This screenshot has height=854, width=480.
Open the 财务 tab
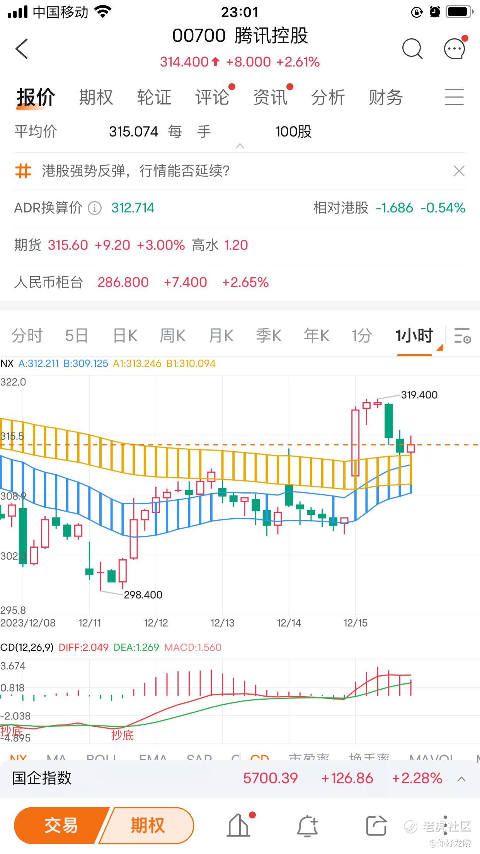point(386,97)
